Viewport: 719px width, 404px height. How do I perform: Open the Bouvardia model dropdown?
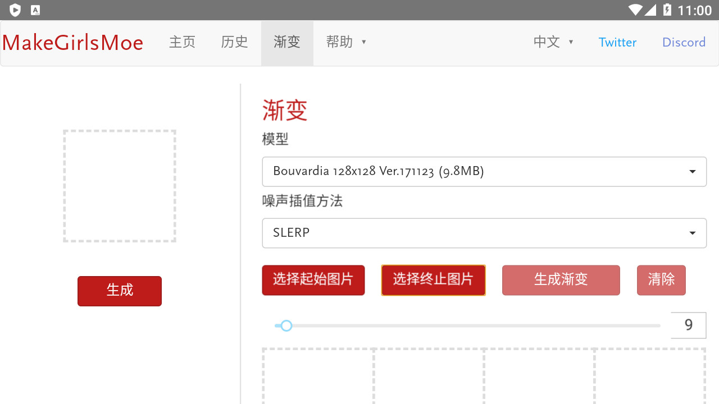484,172
